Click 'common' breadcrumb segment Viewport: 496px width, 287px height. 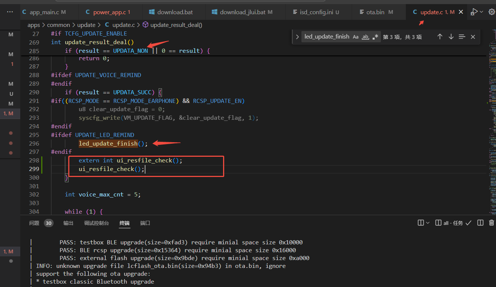pos(58,25)
